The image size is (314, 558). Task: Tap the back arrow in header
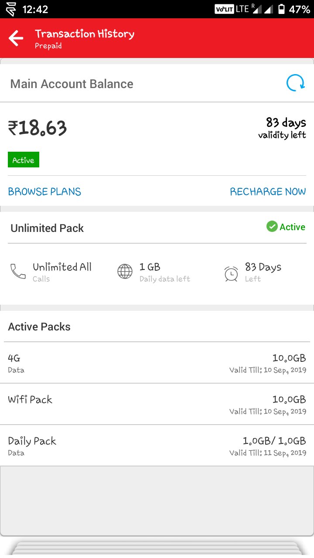coord(16,38)
